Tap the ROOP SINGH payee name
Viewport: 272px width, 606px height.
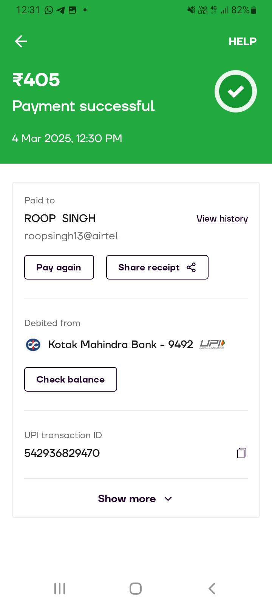[x=60, y=219]
